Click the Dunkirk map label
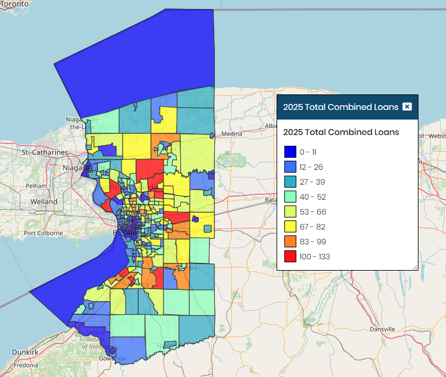446x377 pixels. click(x=25, y=353)
